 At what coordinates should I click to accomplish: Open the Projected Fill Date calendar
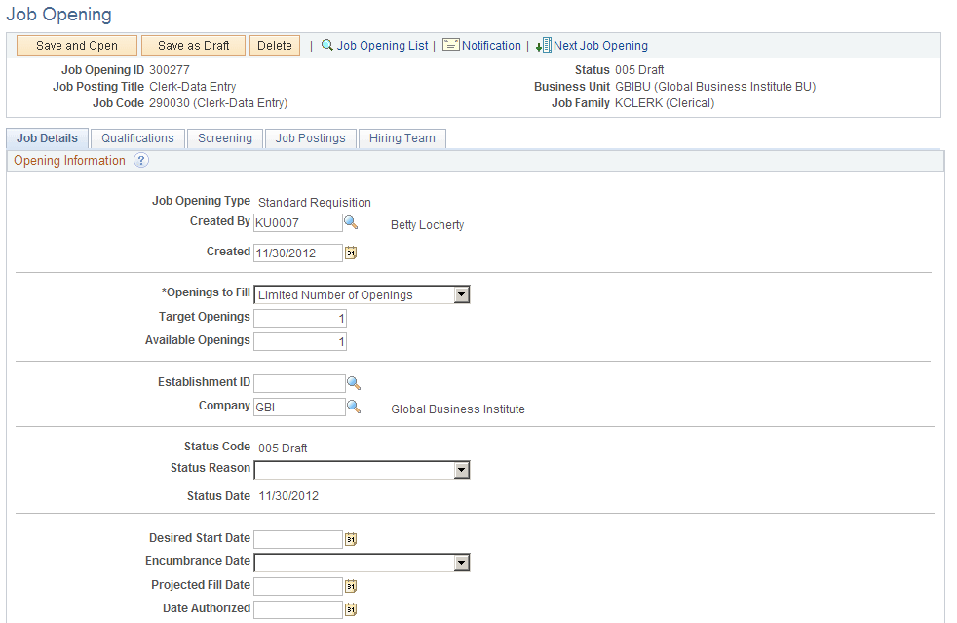[x=350, y=586]
